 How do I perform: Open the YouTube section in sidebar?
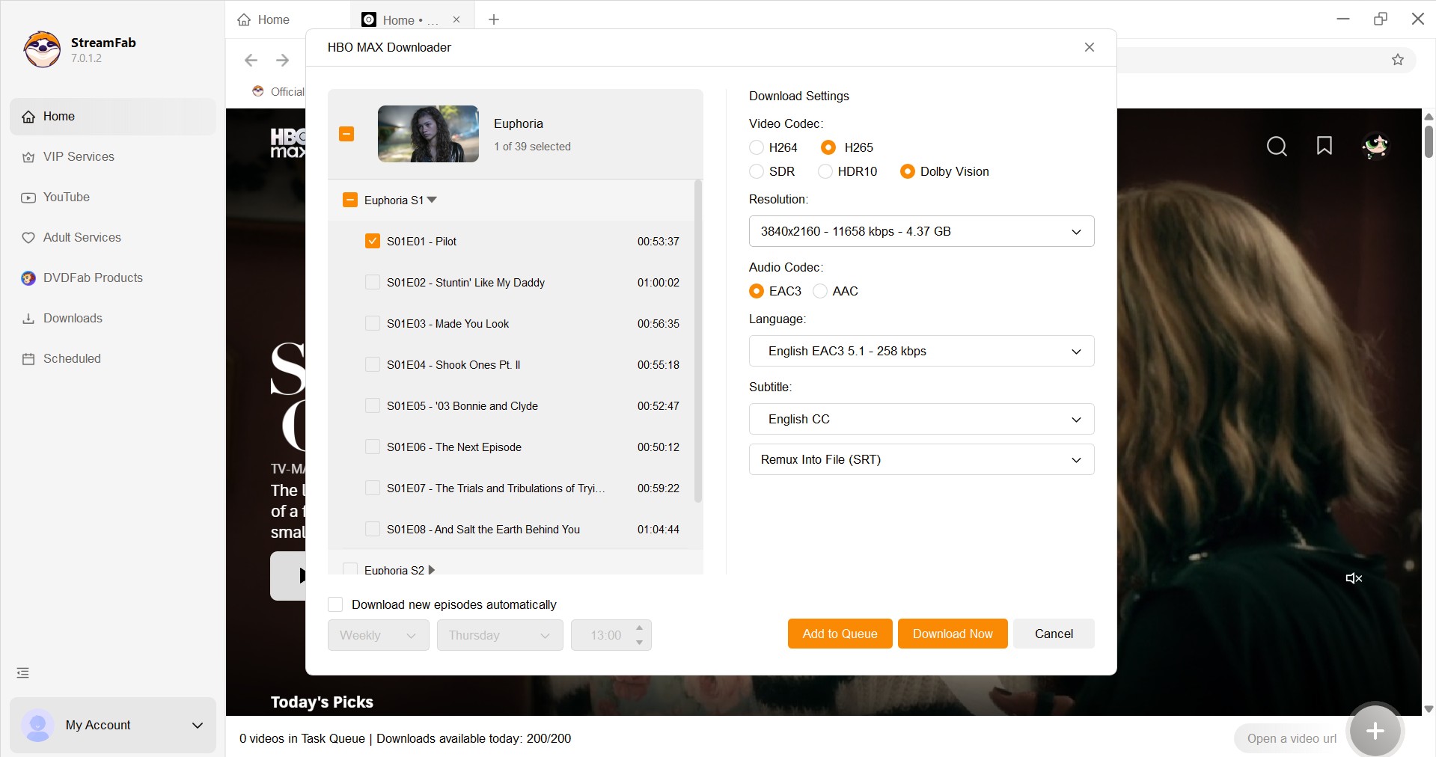[x=66, y=197]
